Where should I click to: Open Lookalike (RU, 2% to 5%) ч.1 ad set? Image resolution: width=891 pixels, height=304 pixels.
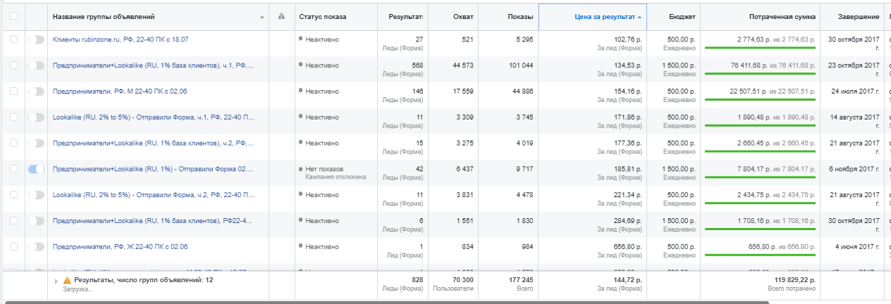(153, 118)
